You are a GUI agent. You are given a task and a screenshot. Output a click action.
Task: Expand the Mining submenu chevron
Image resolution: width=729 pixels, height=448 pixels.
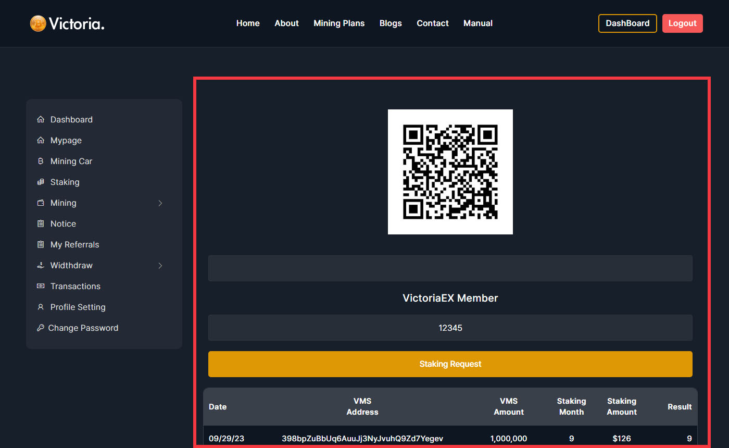pyautogui.click(x=160, y=203)
